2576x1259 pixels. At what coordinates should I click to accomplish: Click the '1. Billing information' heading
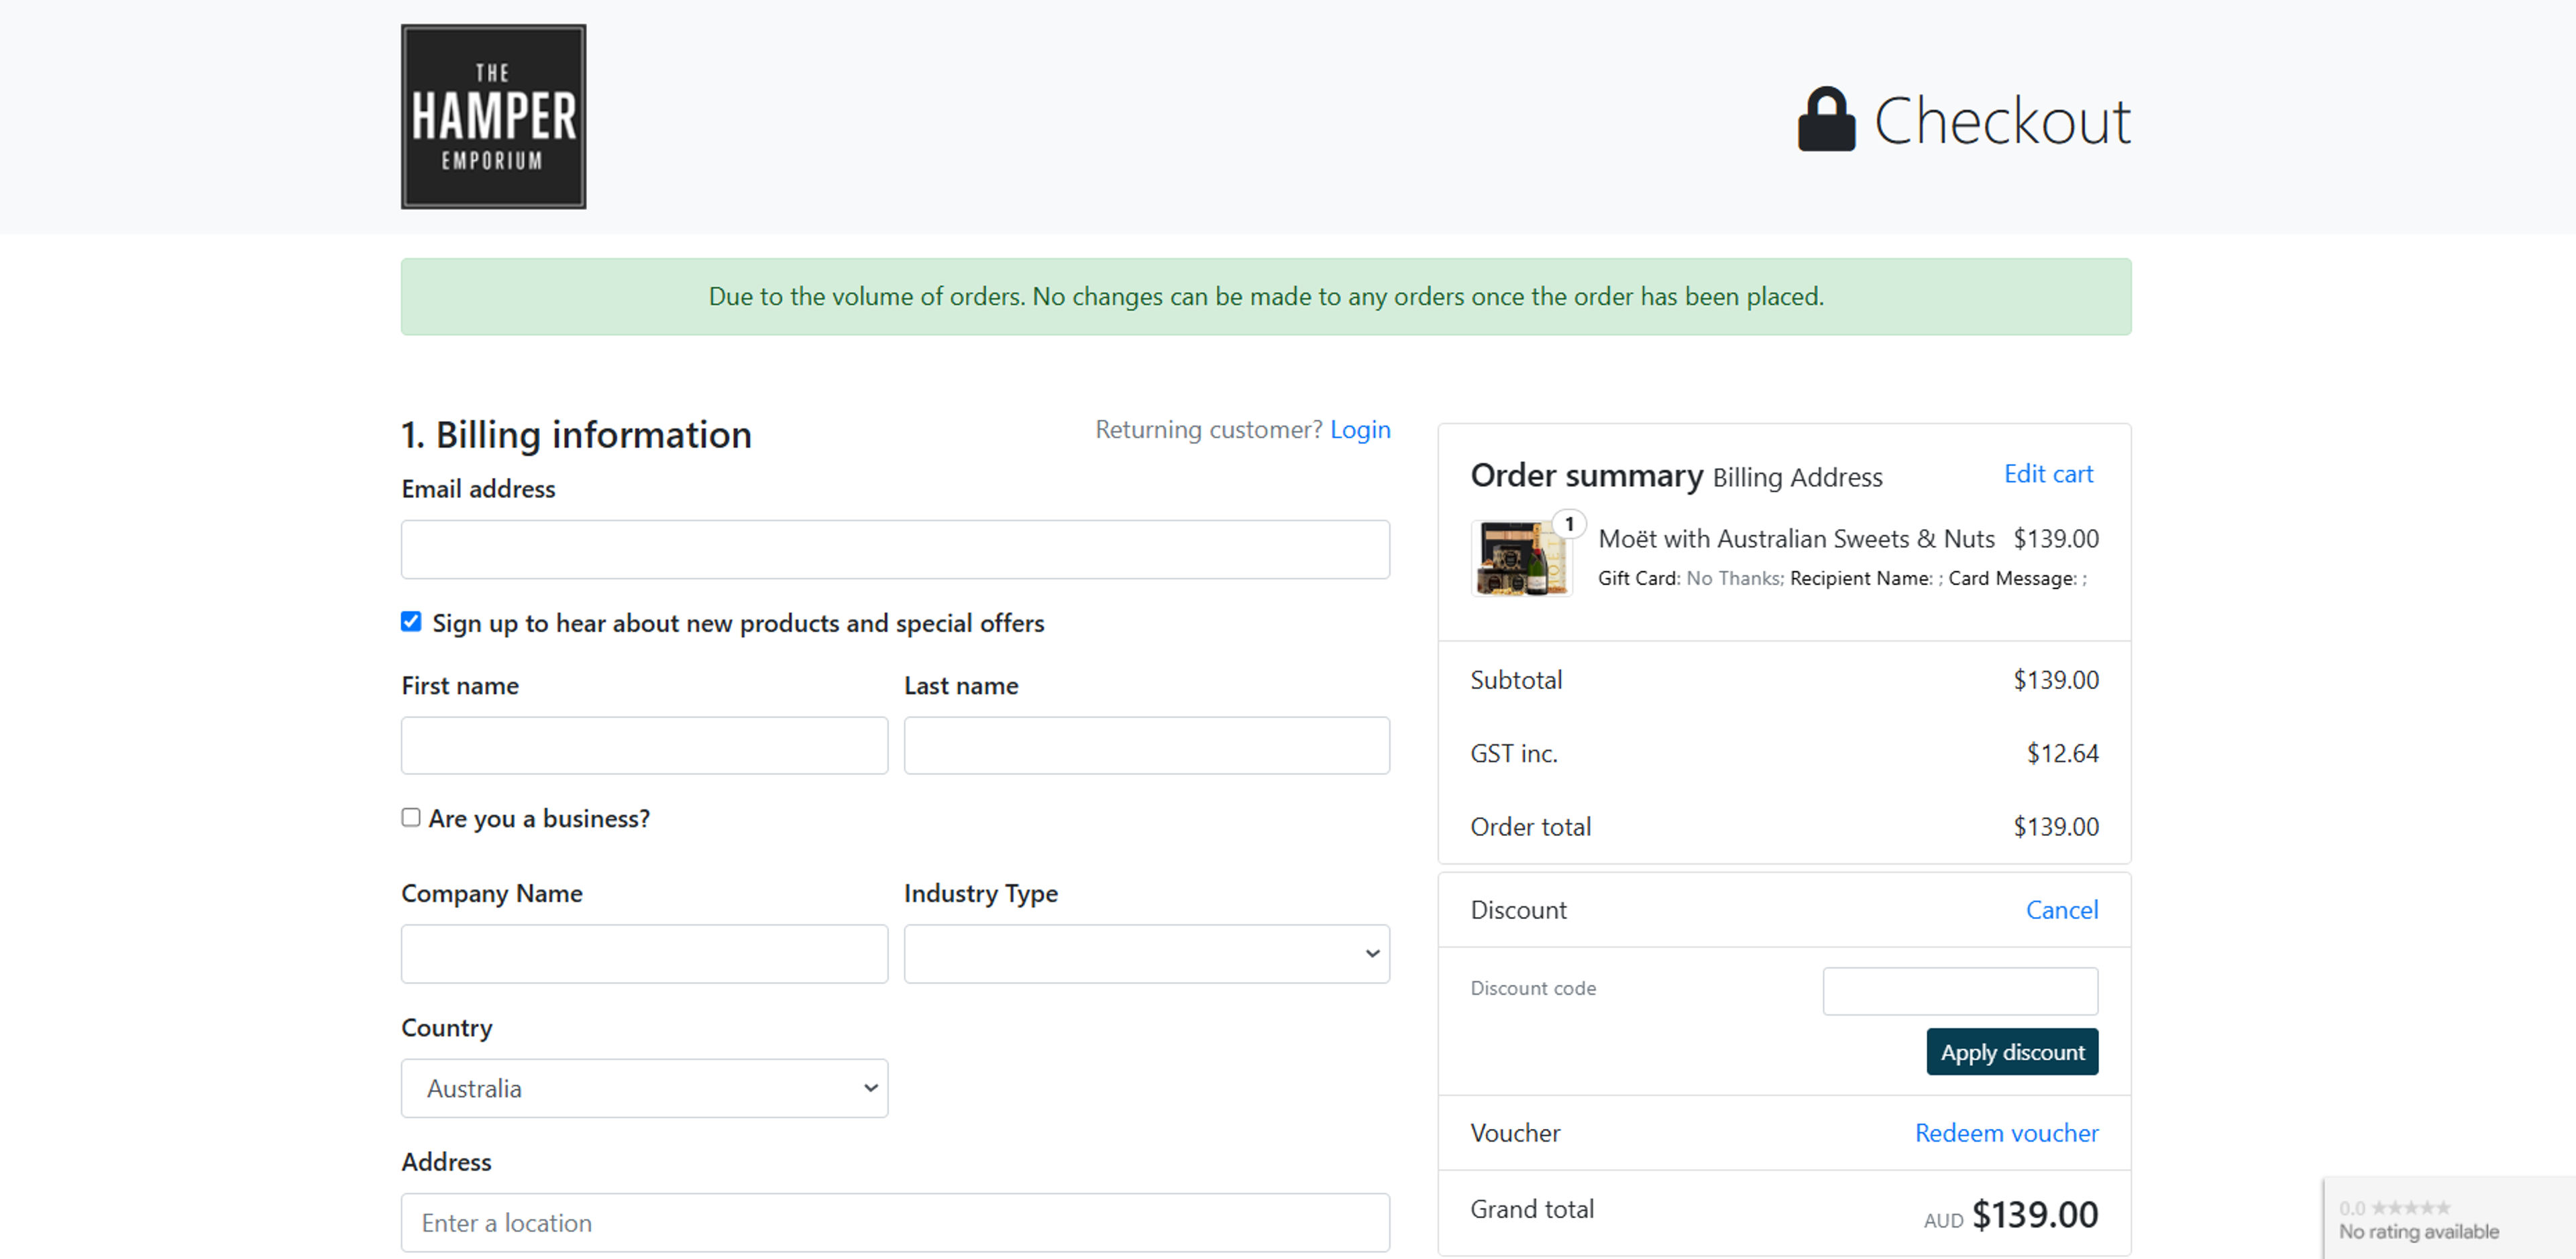click(x=576, y=434)
